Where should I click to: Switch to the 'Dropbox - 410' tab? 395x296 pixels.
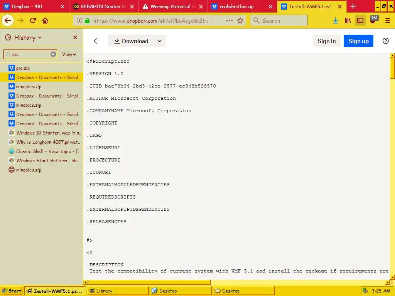[x=34, y=7]
